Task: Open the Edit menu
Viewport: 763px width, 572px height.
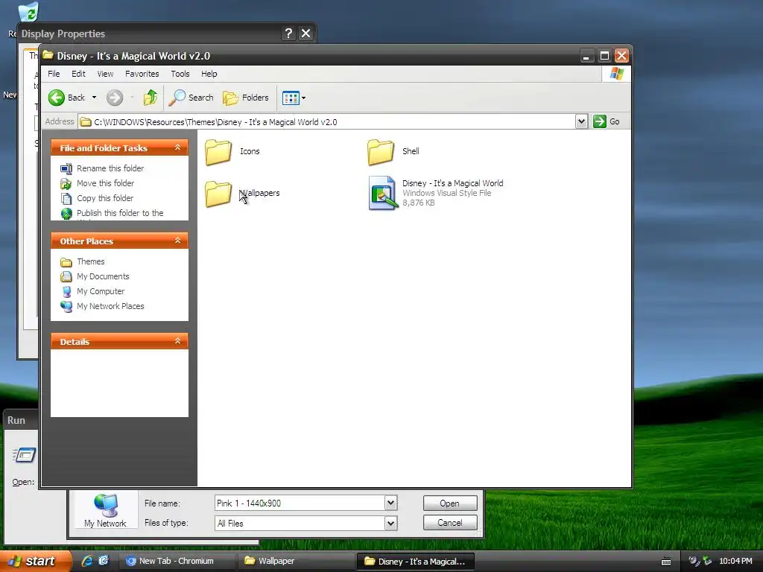Action: tap(78, 74)
